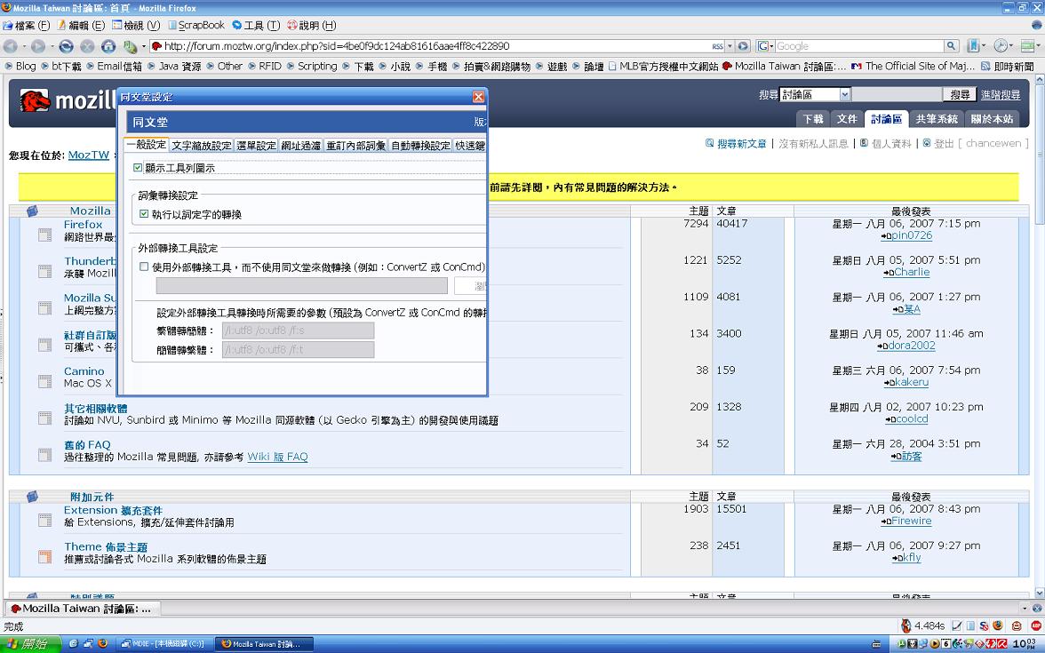Click the Go arrow beside the URL
The height and width of the screenshot is (653, 1045).
click(745, 46)
